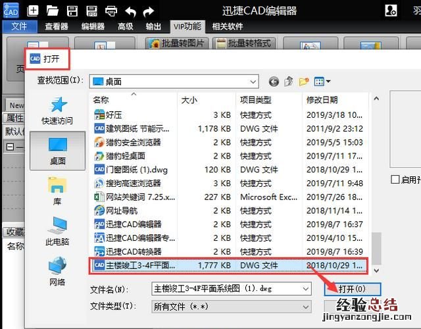Click the save-as icon beside the save icon

pos(92,11)
